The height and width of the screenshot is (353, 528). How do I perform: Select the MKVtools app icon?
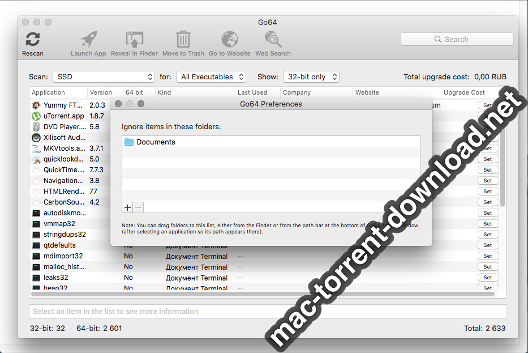click(36, 148)
